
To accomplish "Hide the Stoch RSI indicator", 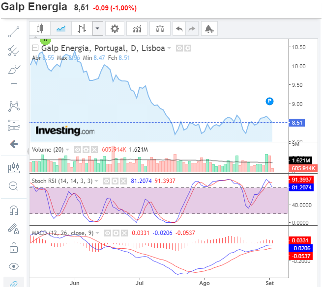I will click(x=106, y=181).
